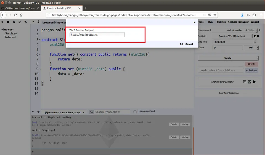The image size is (265, 155).
Task: Switch to the Debugger tab
Action: 243,22
